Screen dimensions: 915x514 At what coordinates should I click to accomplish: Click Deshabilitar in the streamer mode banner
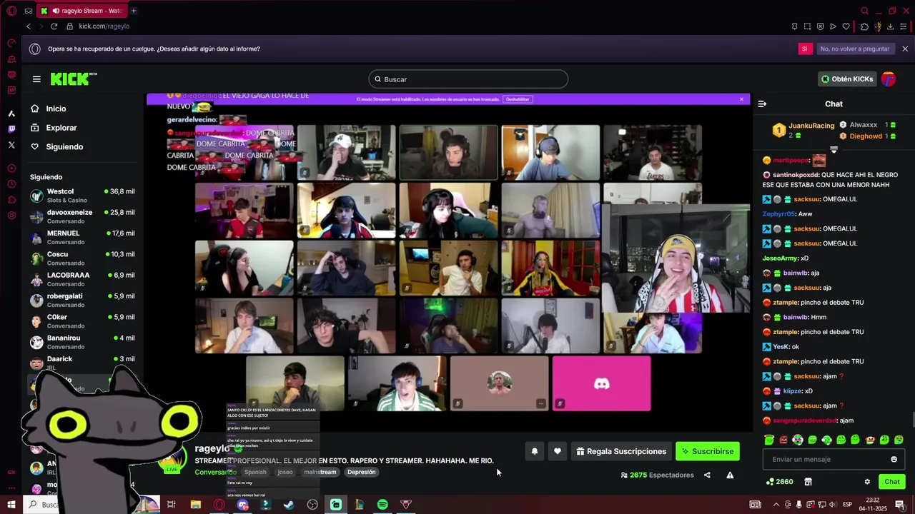[518, 99]
